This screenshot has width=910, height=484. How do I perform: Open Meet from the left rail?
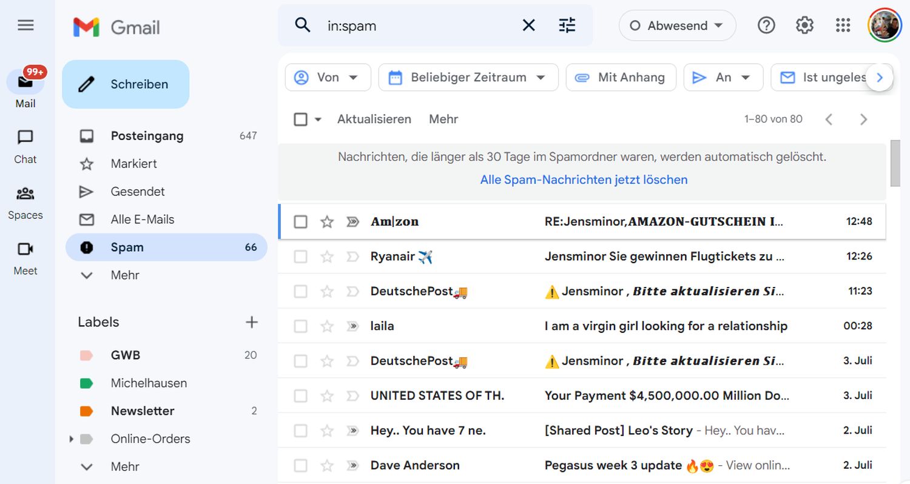click(x=25, y=257)
